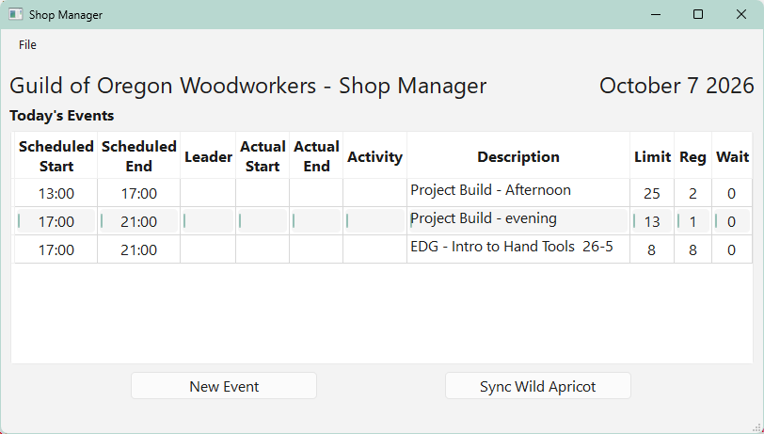Click the New Event button
The width and height of the screenshot is (764, 434).
[x=224, y=386]
